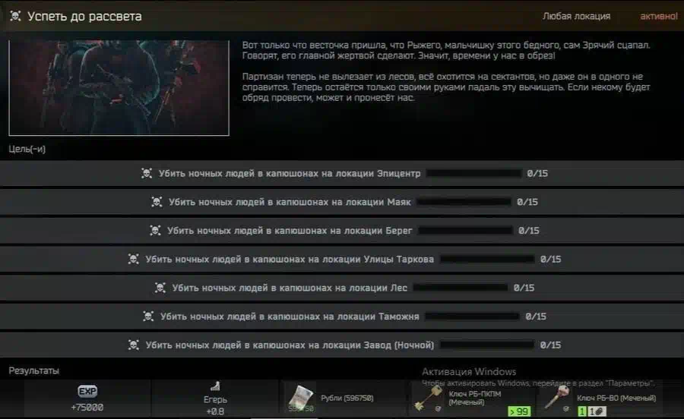Select the skull icon of the Завод (Ночной) objective
The height and width of the screenshot is (419, 684).
[x=134, y=345]
